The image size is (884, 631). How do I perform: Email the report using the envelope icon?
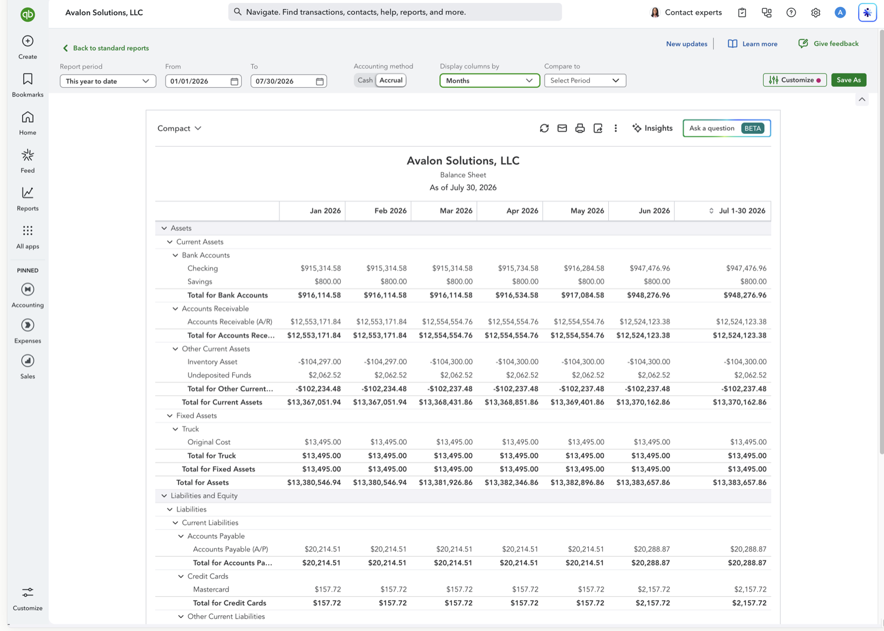(x=562, y=128)
